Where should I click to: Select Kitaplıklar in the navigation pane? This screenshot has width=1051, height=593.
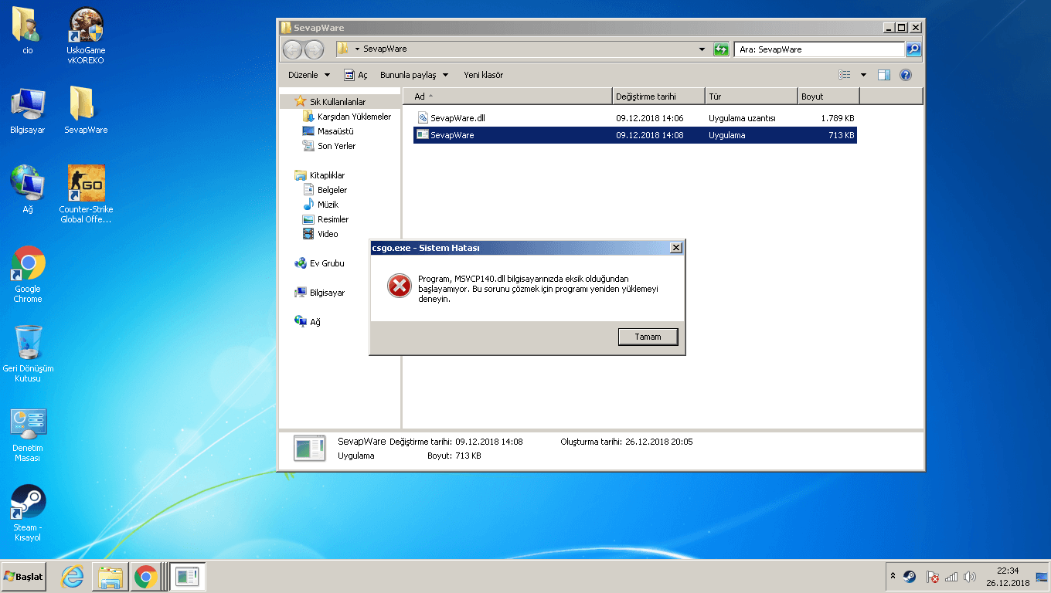click(x=327, y=175)
